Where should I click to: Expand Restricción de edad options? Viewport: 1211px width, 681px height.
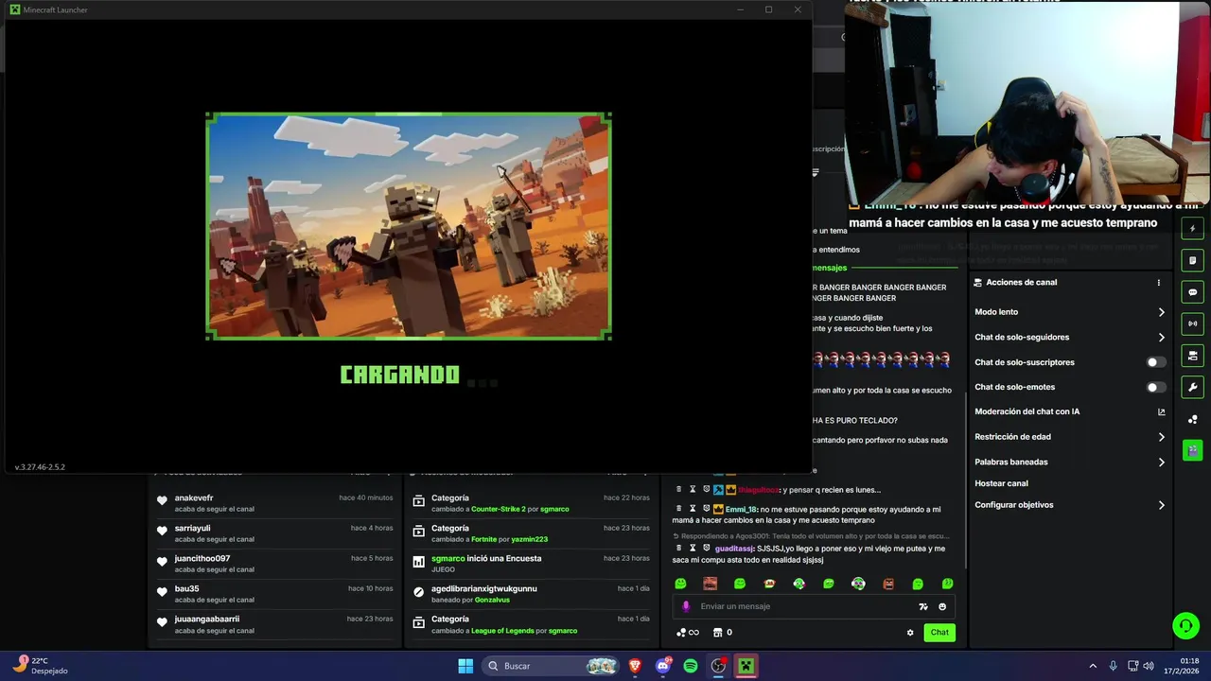pos(1161,437)
